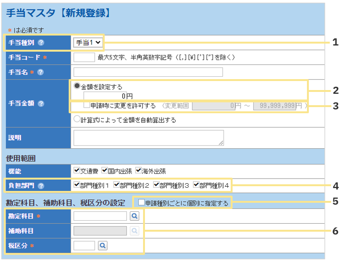This screenshot has height=262, width=342.
Task: Click search icon for 補助科目 field
Action: tap(135, 231)
